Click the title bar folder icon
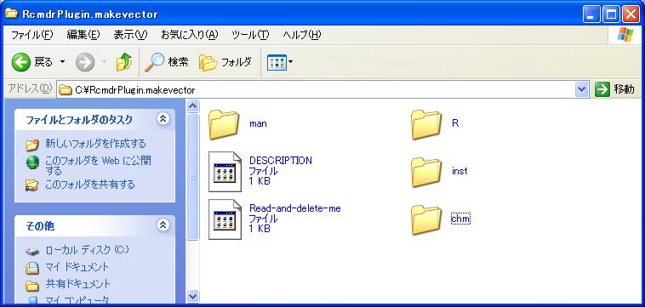Image resolution: width=645 pixels, height=307 pixels. [11, 13]
